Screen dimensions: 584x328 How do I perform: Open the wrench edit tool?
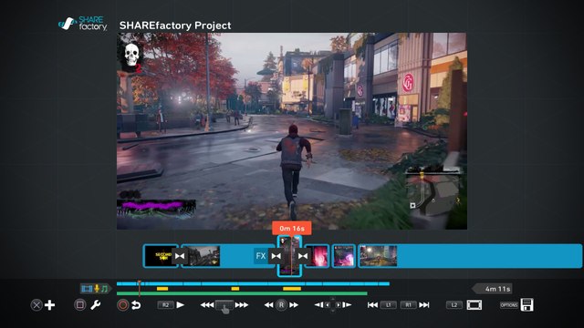96,305
